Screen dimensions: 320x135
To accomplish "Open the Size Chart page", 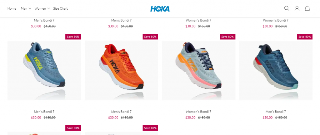I will point(60,8).
